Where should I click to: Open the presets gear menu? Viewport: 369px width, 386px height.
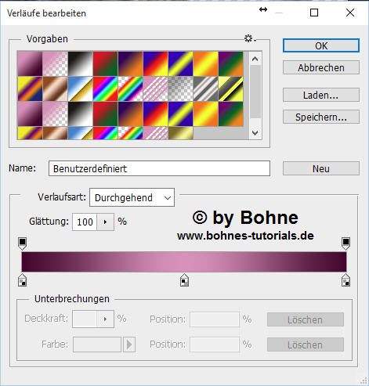[250, 38]
